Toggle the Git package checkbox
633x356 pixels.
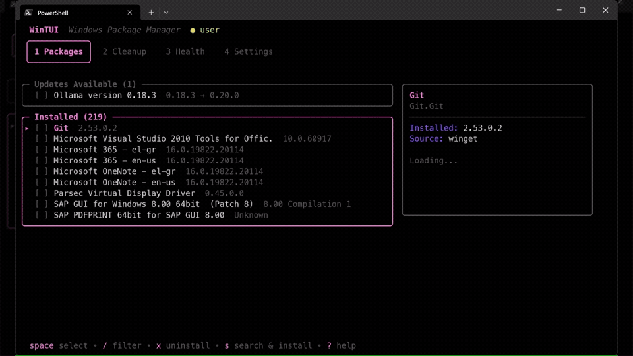pos(42,128)
